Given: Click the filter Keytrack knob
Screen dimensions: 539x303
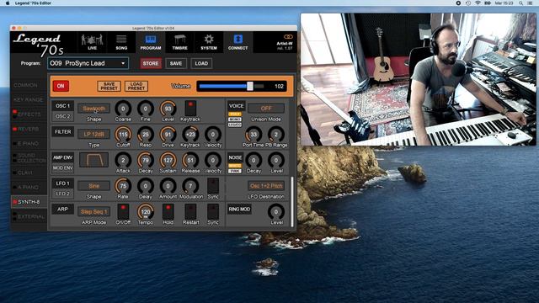Looking at the screenshot, I should [190, 135].
